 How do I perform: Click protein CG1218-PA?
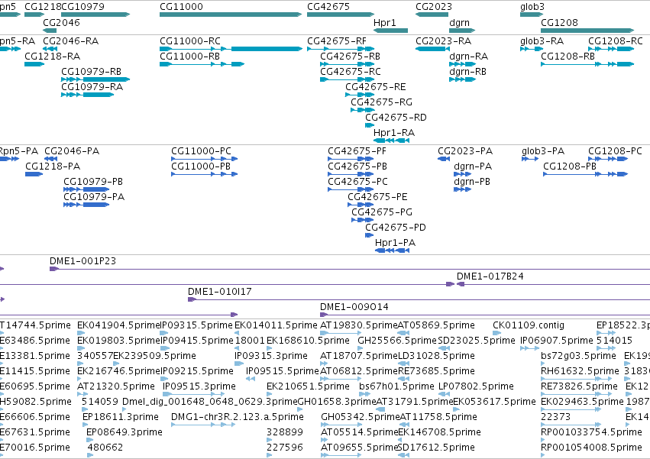tap(53, 166)
